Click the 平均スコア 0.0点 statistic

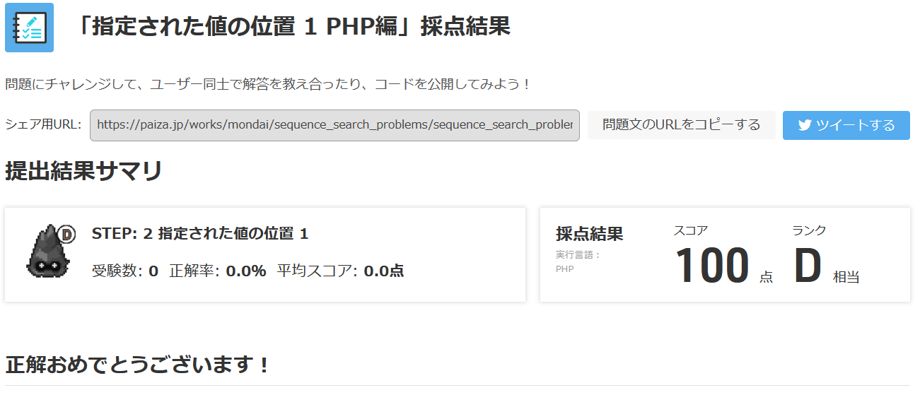pos(340,271)
